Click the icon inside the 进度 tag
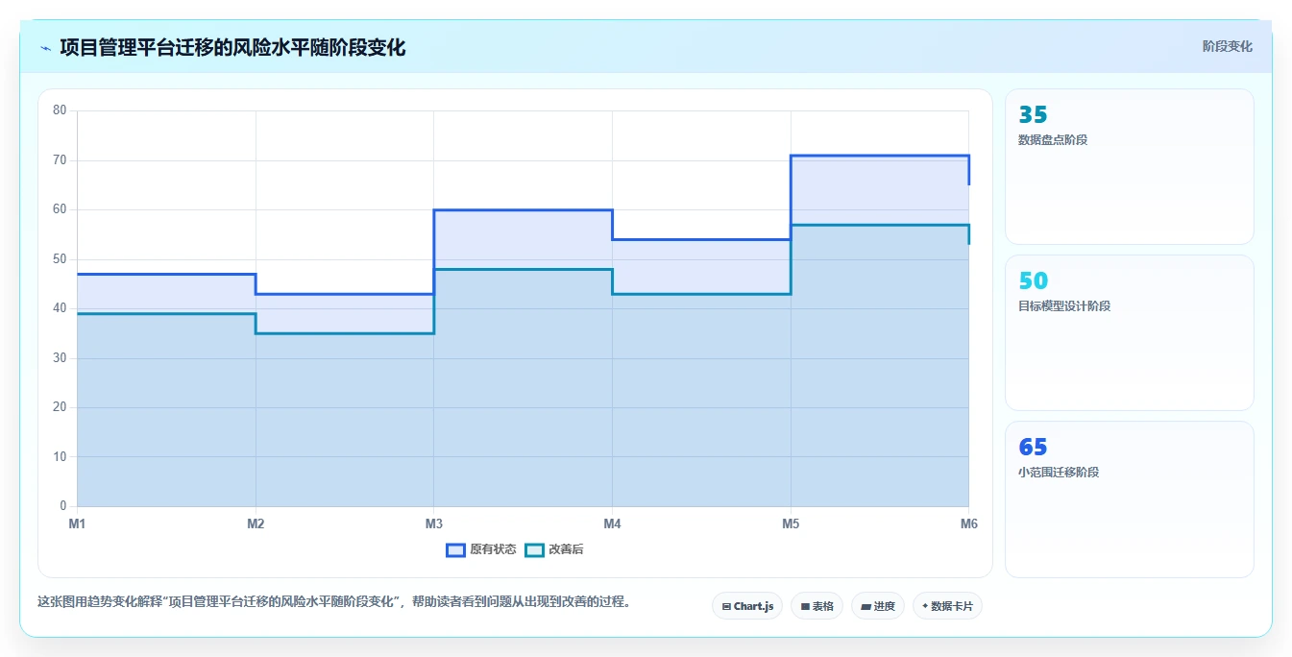Viewport: 1292px width, 657px height. (865, 607)
